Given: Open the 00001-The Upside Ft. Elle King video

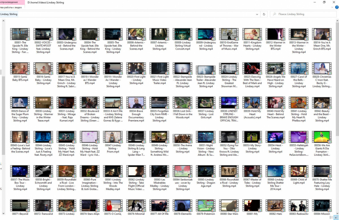Looking at the screenshot, I should click(20, 34).
